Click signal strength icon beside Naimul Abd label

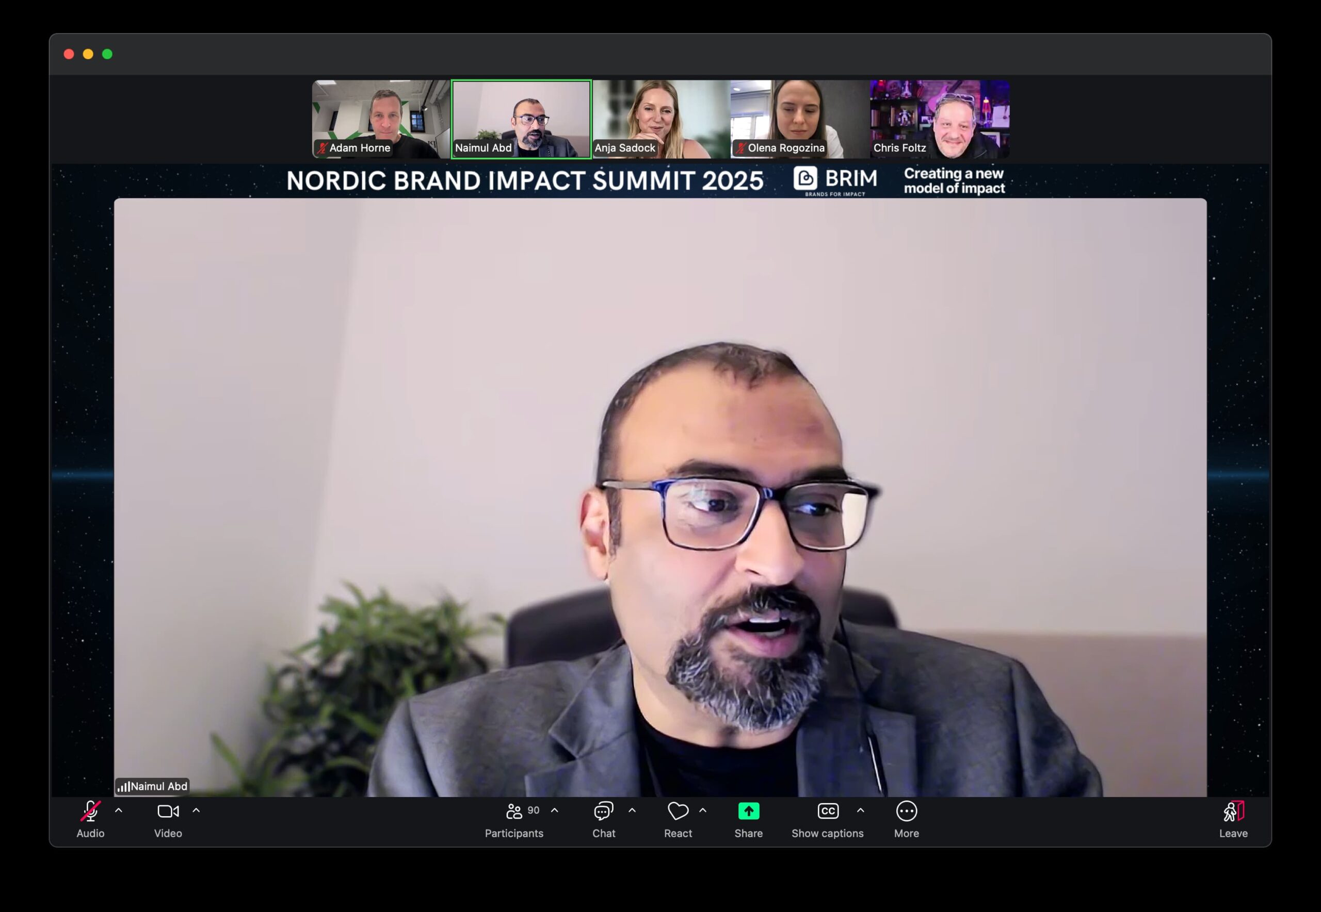tap(123, 787)
